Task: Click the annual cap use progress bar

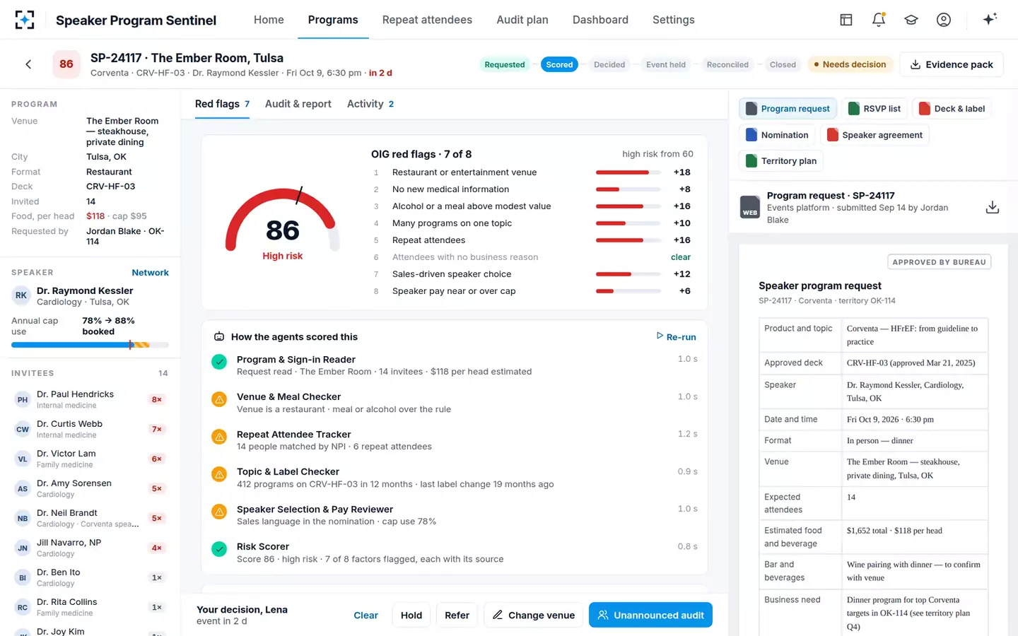Action: coord(90,345)
